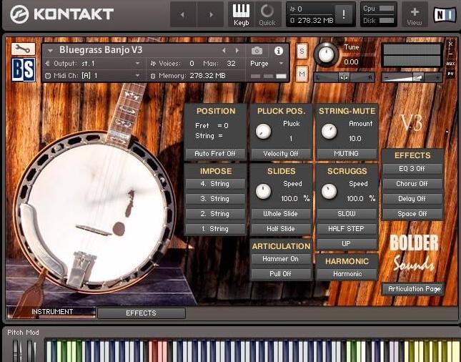Image resolution: width=461 pixels, height=362 pixels.
Task: Click the Max voices value 32
Action: pyautogui.click(x=231, y=64)
